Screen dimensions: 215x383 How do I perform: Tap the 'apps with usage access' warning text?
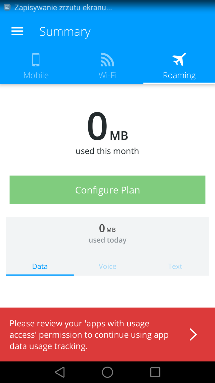pyautogui.click(x=89, y=335)
